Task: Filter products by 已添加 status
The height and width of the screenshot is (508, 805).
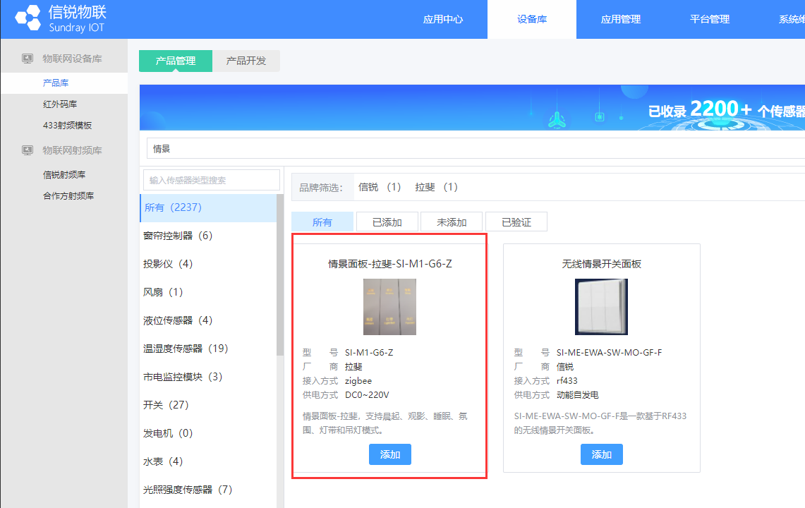Action: point(387,222)
